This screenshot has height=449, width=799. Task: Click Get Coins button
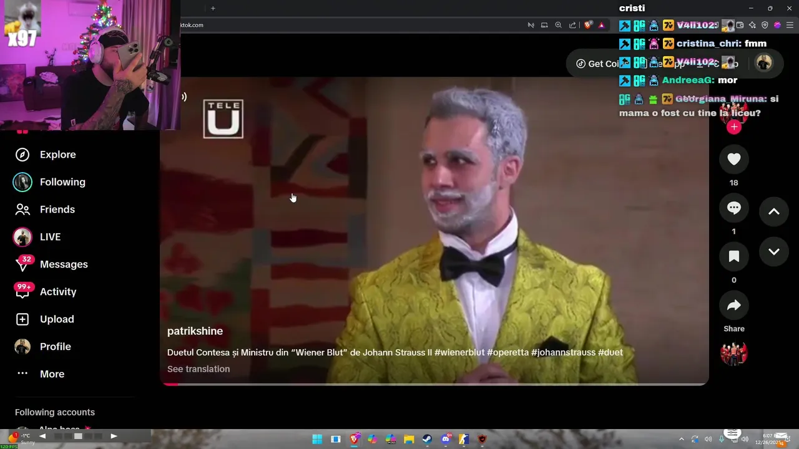pos(602,64)
